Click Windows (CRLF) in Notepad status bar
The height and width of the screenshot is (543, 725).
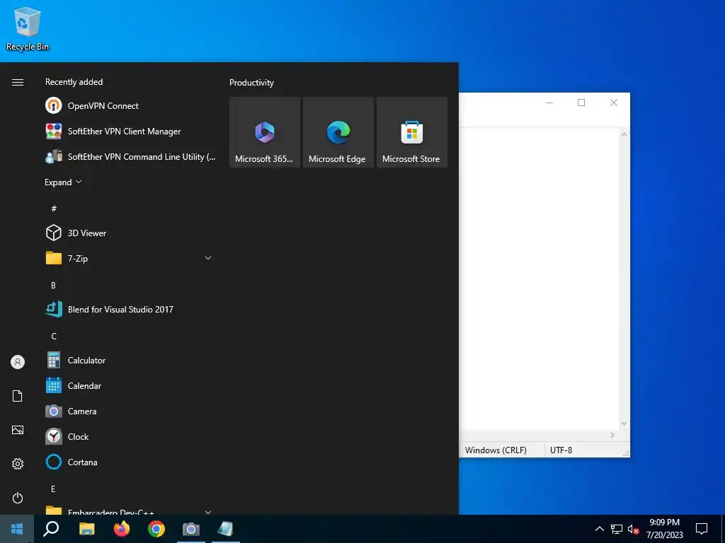(x=496, y=450)
